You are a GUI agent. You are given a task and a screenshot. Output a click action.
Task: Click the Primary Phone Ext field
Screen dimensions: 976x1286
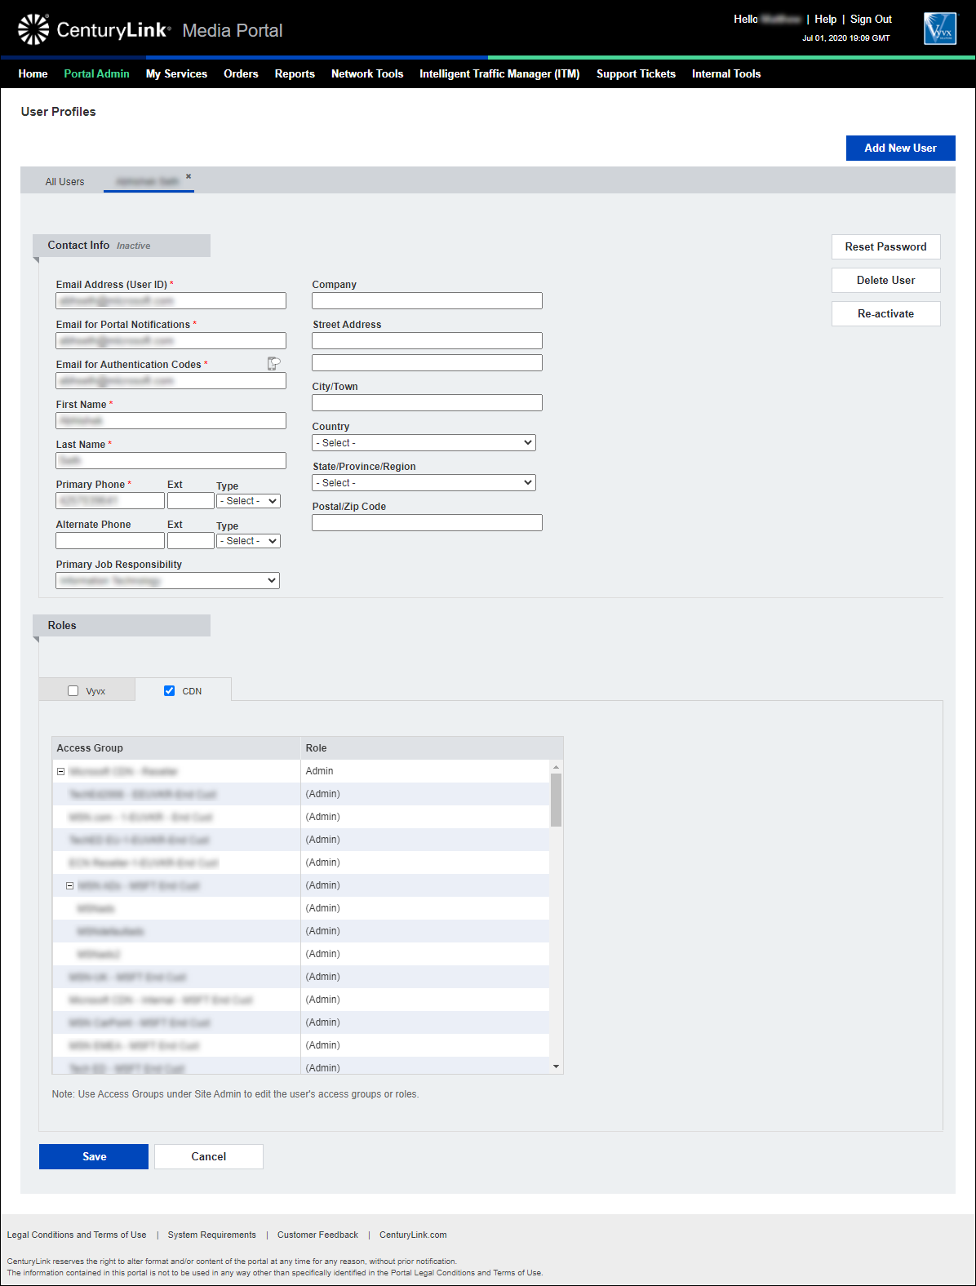tap(191, 500)
